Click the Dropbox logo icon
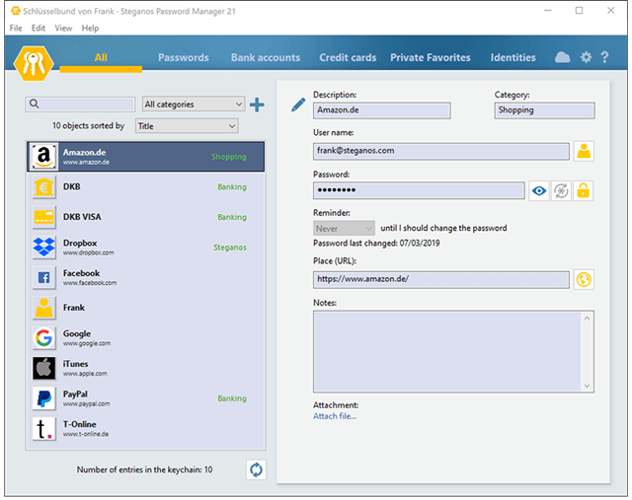The height and width of the screenshot is (500, 632). pyautogui.click(x=43, y=248)
